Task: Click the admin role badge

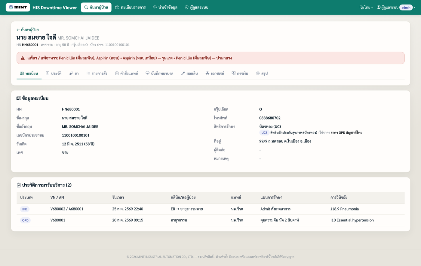Action: pyautogui.click(x=406, y=8)
